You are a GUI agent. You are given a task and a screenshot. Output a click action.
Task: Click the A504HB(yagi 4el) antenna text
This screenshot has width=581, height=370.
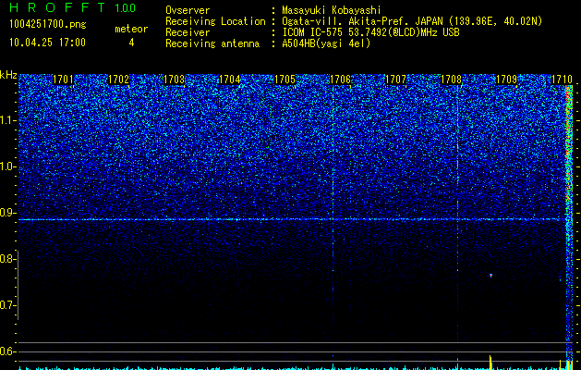(x=326, y=43)
